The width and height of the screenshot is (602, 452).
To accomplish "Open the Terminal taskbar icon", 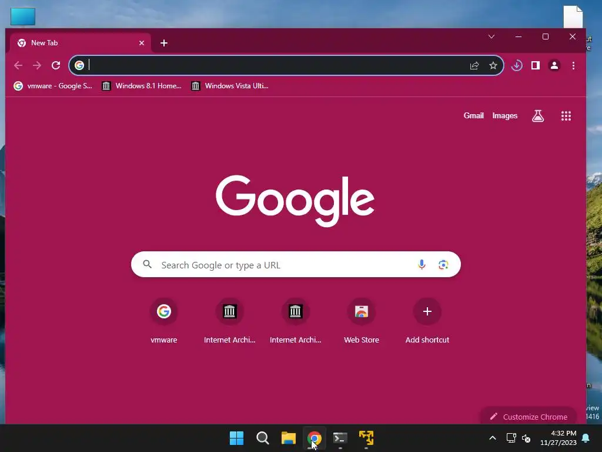I will (340, 438).
